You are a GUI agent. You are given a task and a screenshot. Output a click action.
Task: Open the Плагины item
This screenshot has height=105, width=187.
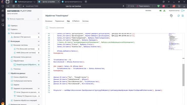pyautogui.click(x=17, y=69)
